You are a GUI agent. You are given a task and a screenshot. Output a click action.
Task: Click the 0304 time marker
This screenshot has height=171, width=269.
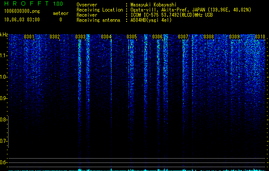click(x=106, y=37)
